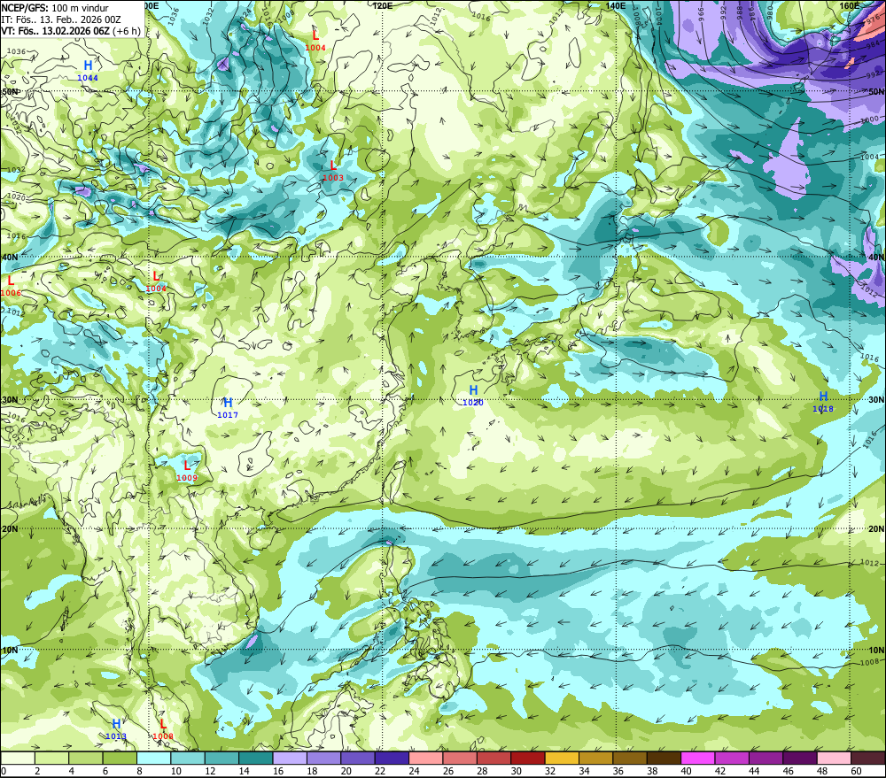Click the 'VT: Fös.. 13.02.2026 06Z' valid time

coord(55,31)
